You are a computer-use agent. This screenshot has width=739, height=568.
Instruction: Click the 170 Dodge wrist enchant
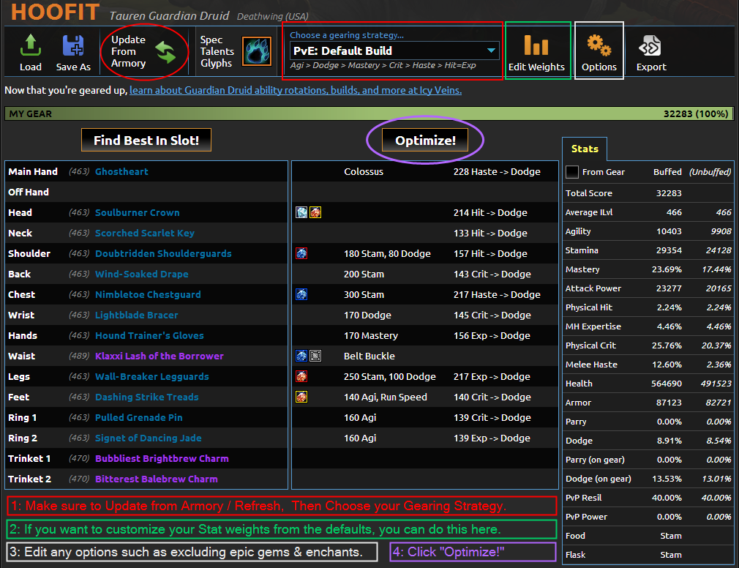tap(367, 315)
